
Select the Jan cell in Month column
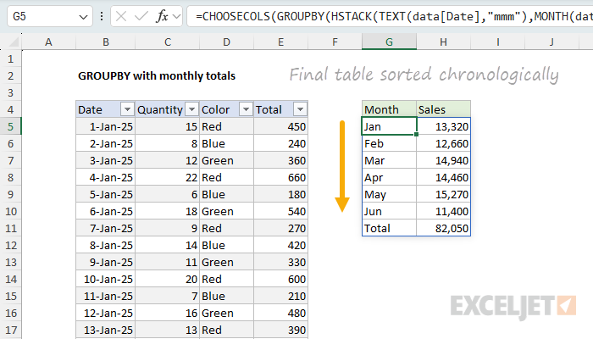coord(389,126)
